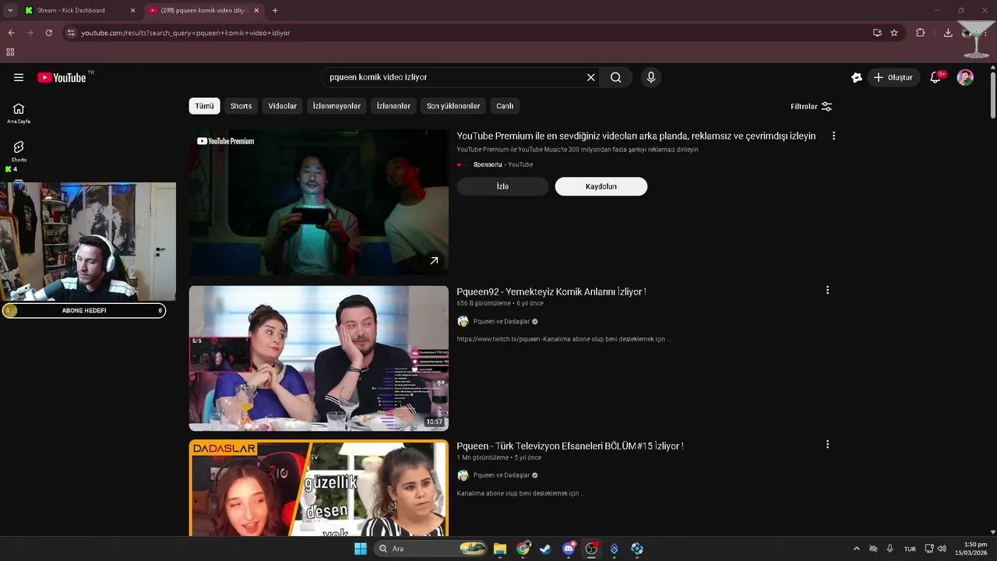The image size is (997, 561).
Task: Expand the Oluştur create menu
Action: pyautogui.click(x=893, y=77)
